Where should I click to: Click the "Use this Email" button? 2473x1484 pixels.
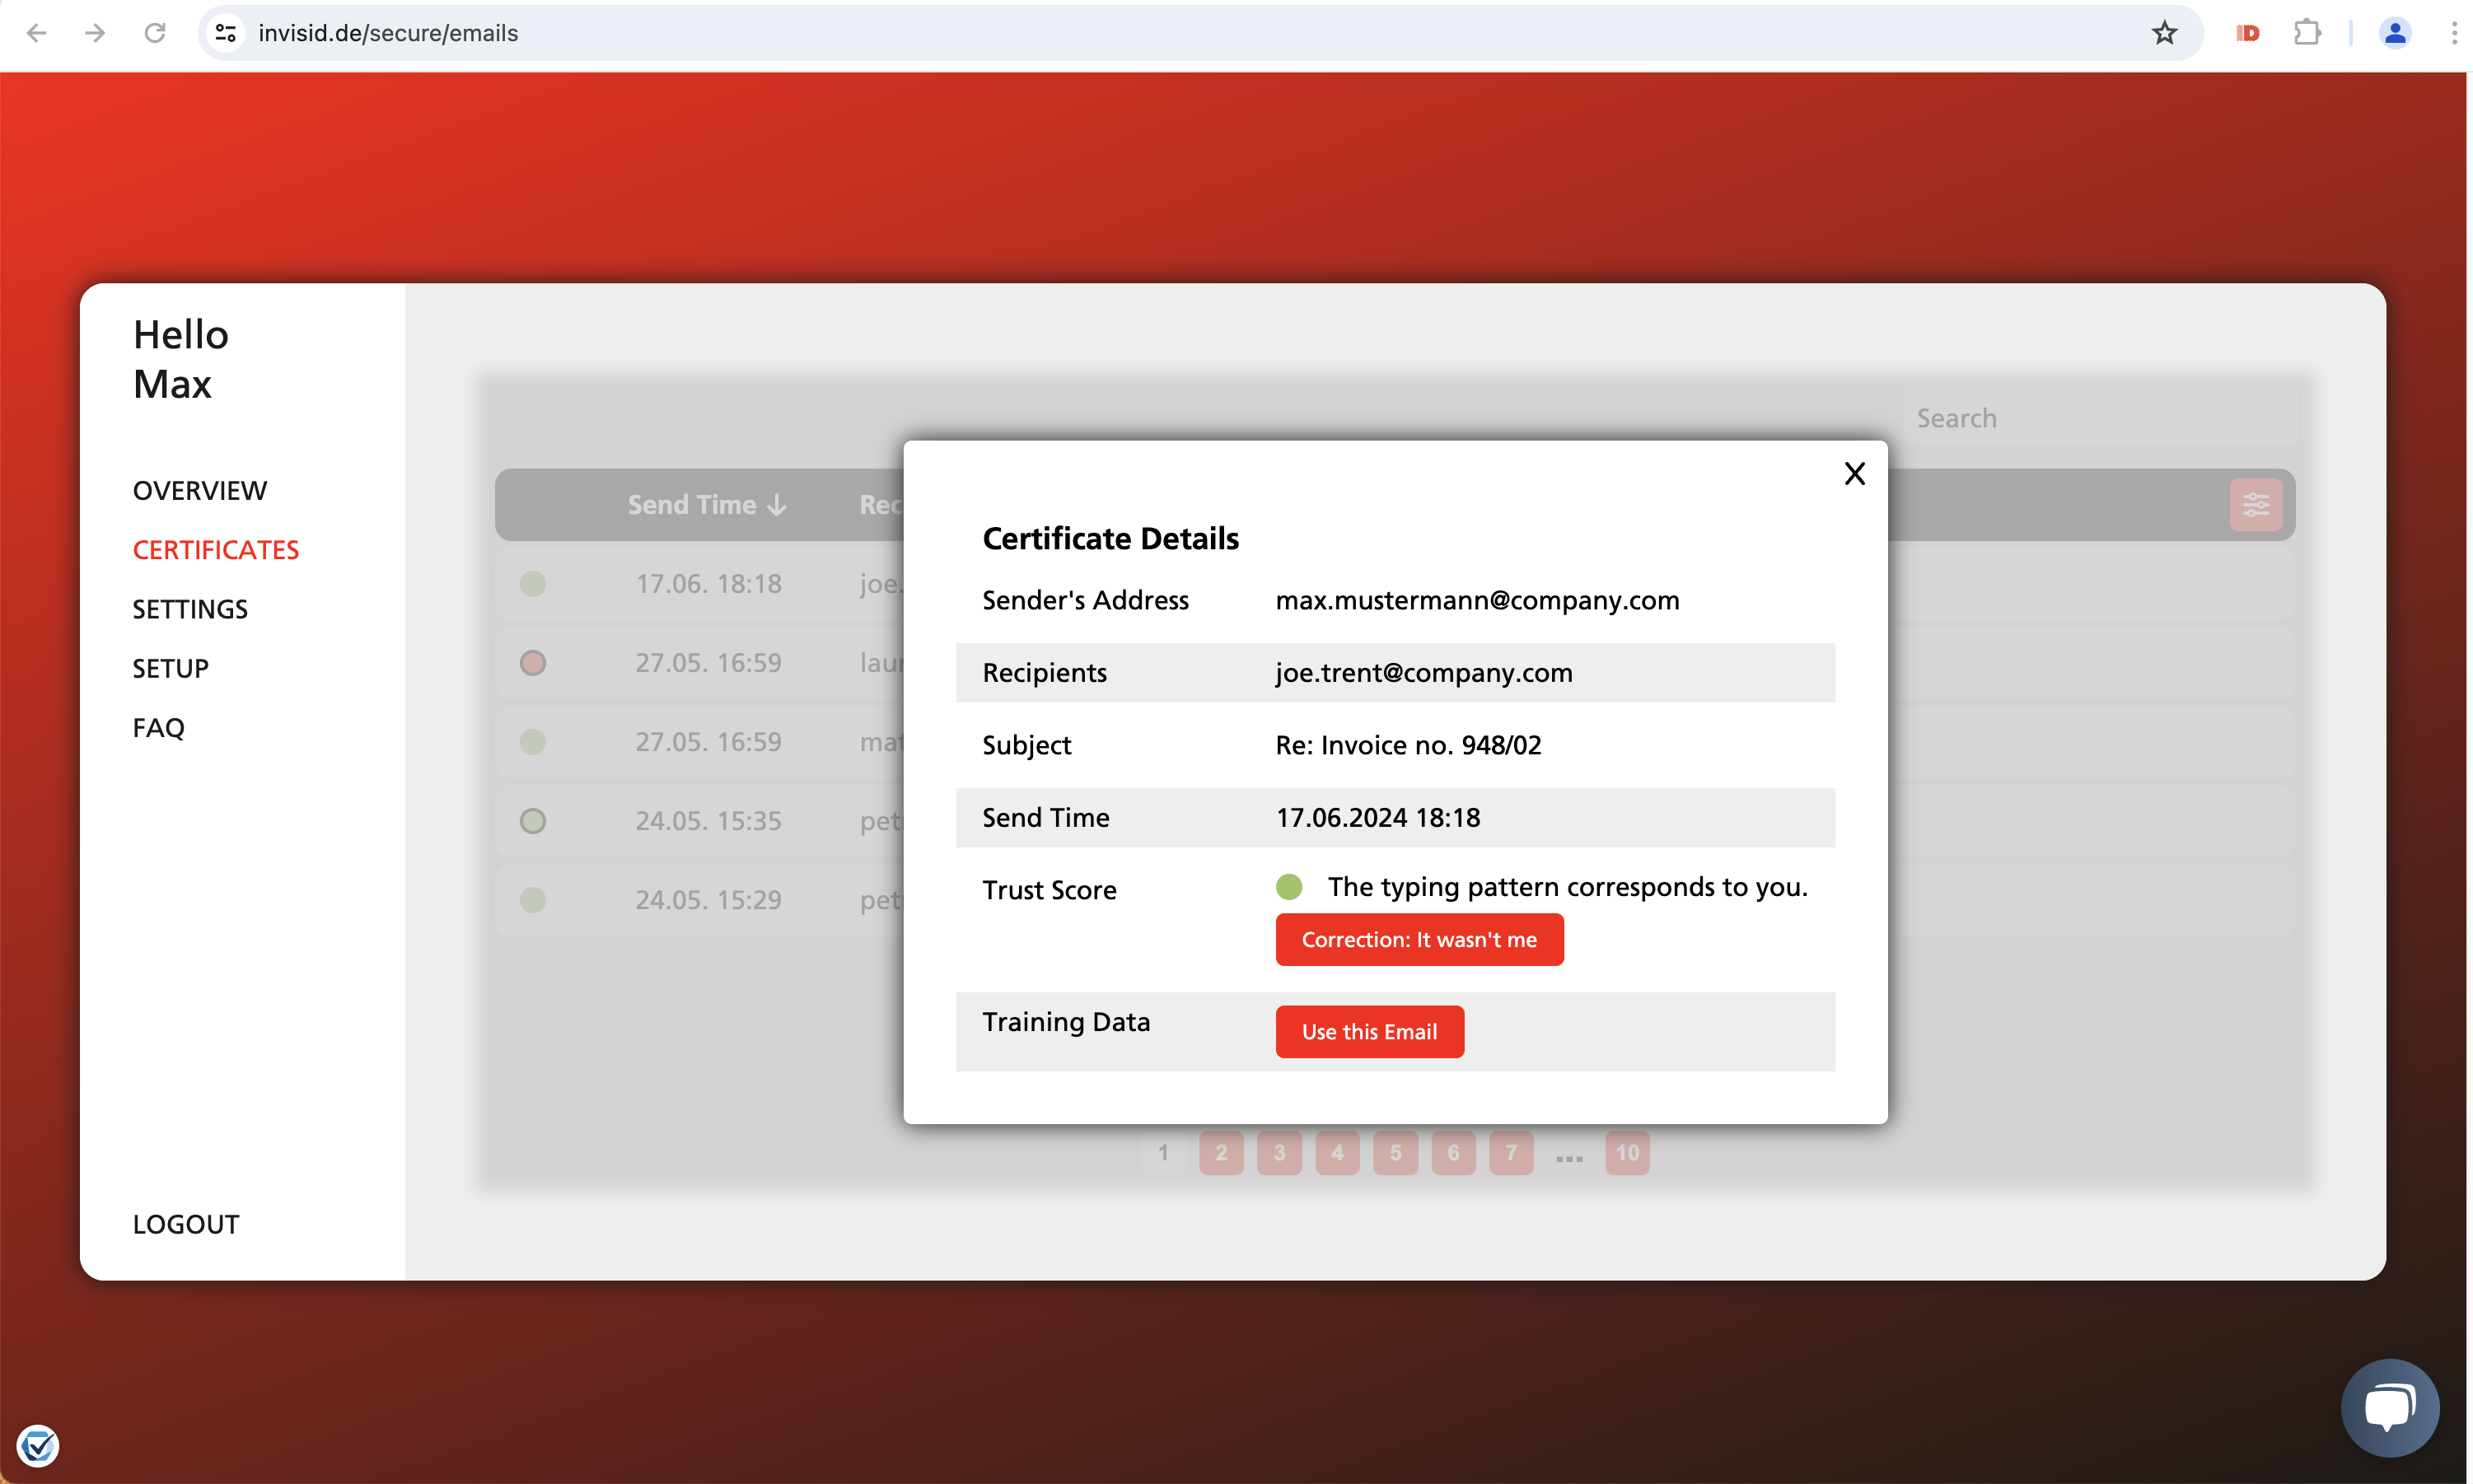pos(1368,1031)
